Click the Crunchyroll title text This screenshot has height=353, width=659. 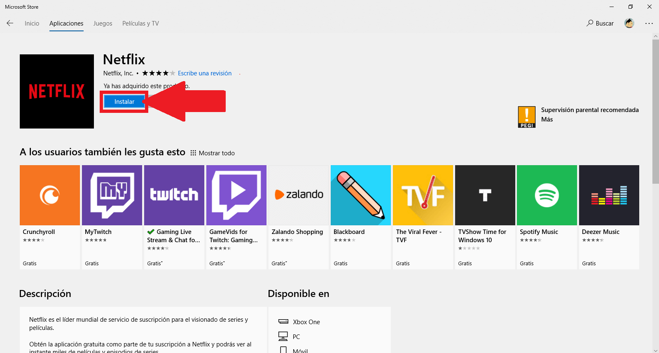point(39,232)
